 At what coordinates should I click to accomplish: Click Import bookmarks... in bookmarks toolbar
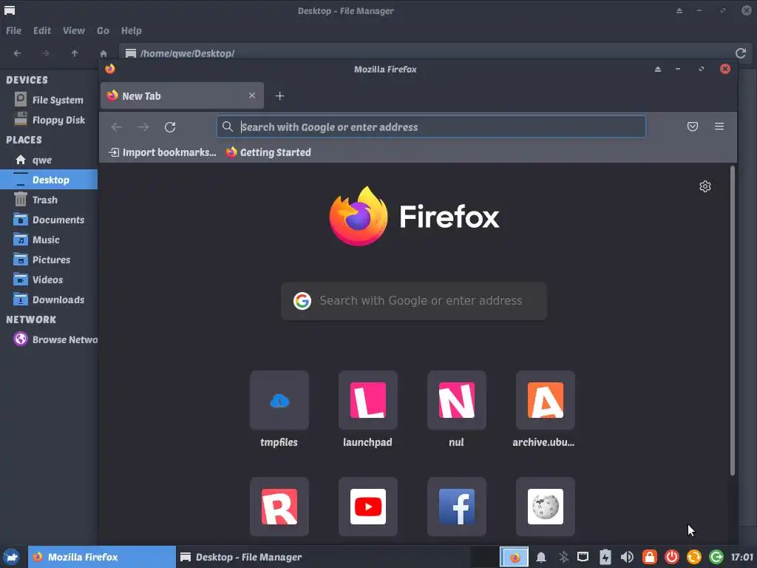(162, 152)
